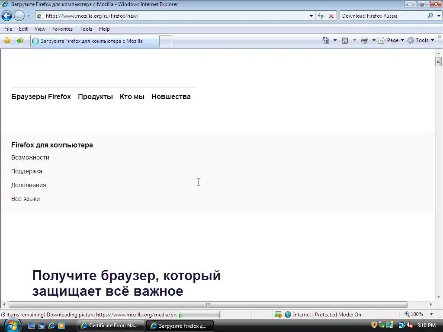Open the Дополнения link
Screen dimensions: 443x332
[29, 185]
